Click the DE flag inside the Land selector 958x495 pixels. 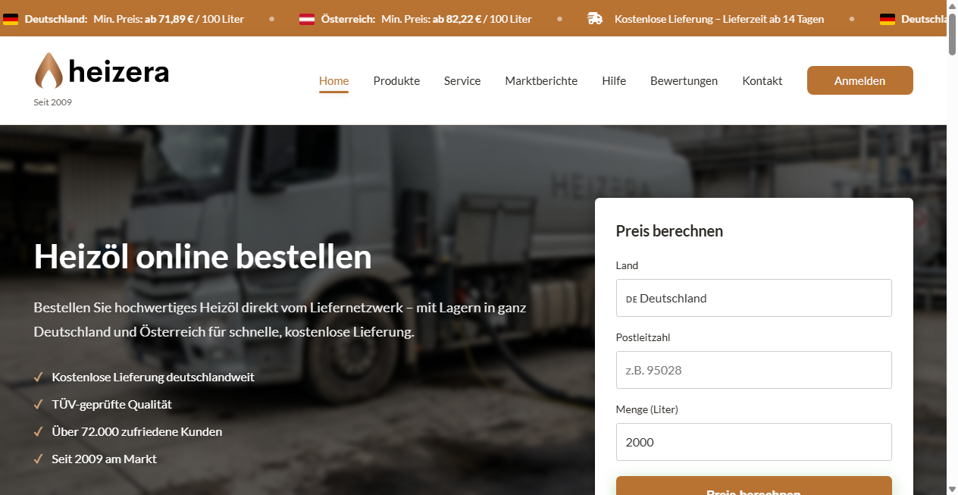(630, 299)
